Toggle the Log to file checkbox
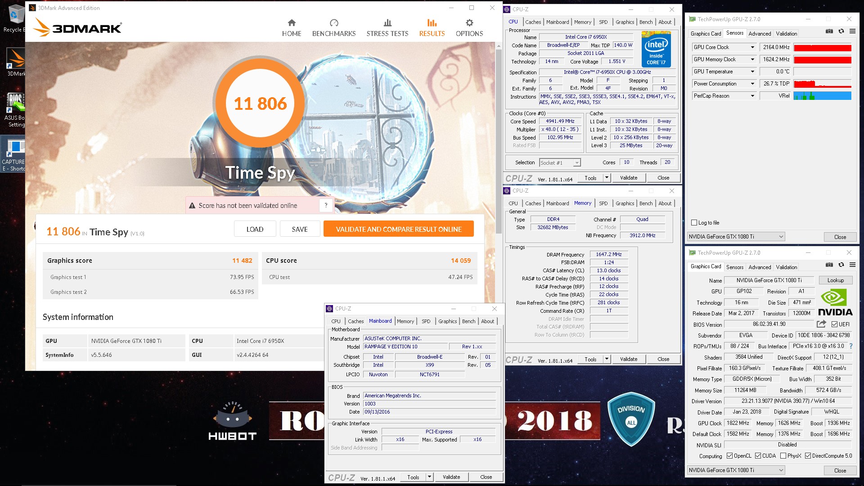864x486 pixels. tap(694, 223)
